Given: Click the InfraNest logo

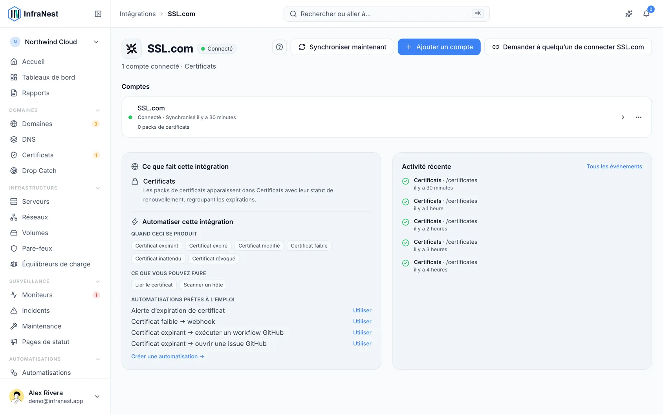Looking at the screenshot, I should pyautogui.click(x=33, y=14).
